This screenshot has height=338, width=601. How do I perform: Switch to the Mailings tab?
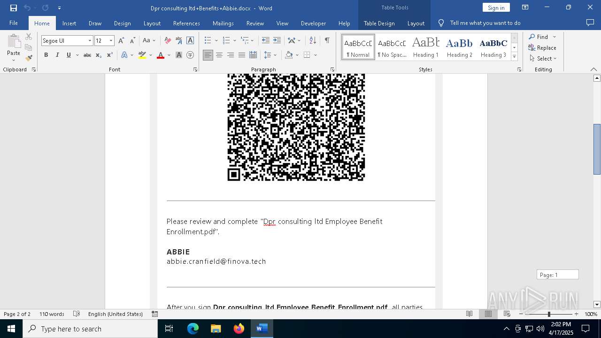point(223,23)
